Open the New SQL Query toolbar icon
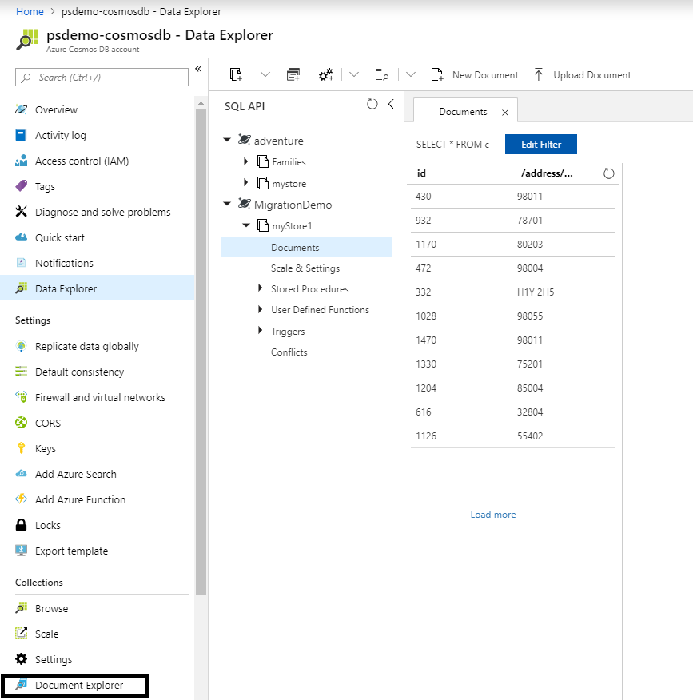 [x=293, y=74]
